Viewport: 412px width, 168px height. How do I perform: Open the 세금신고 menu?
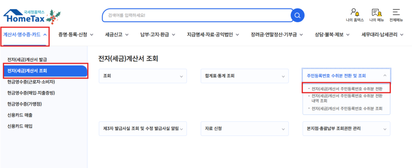point(117,35)
